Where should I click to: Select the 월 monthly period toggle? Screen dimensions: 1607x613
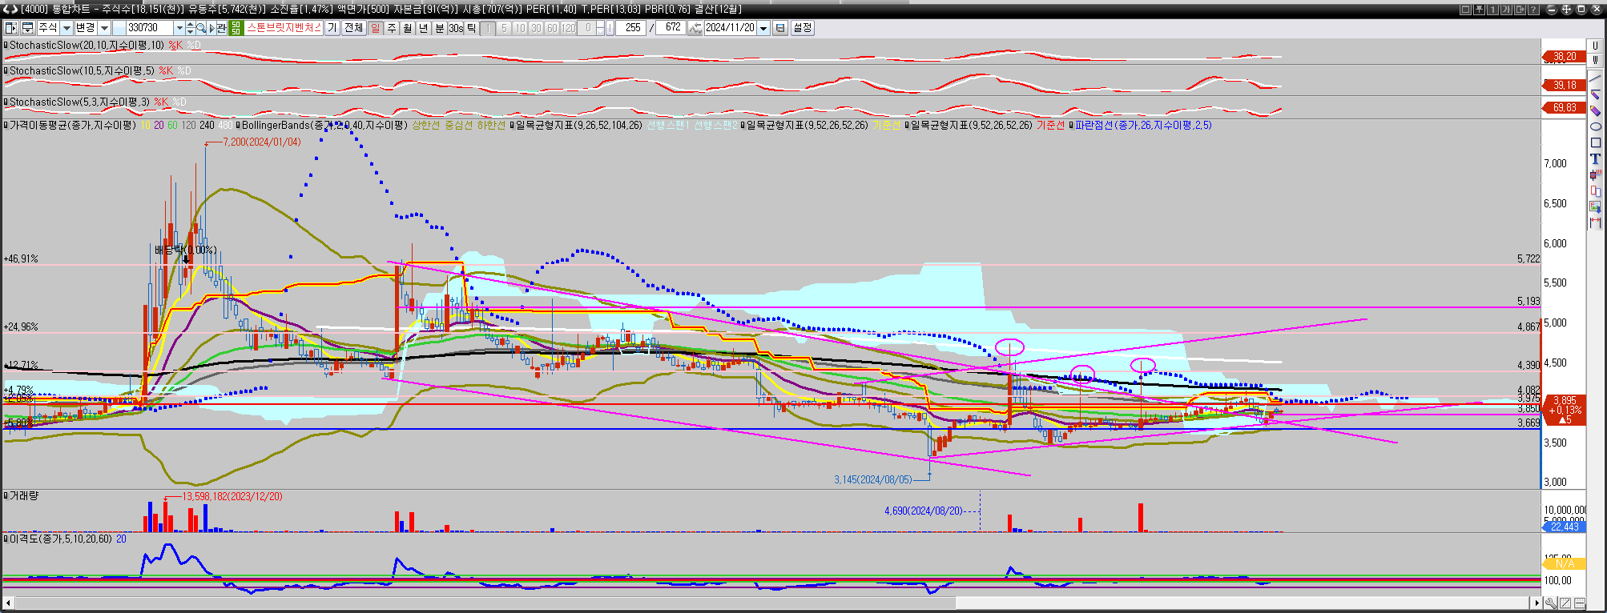[407, 28]
